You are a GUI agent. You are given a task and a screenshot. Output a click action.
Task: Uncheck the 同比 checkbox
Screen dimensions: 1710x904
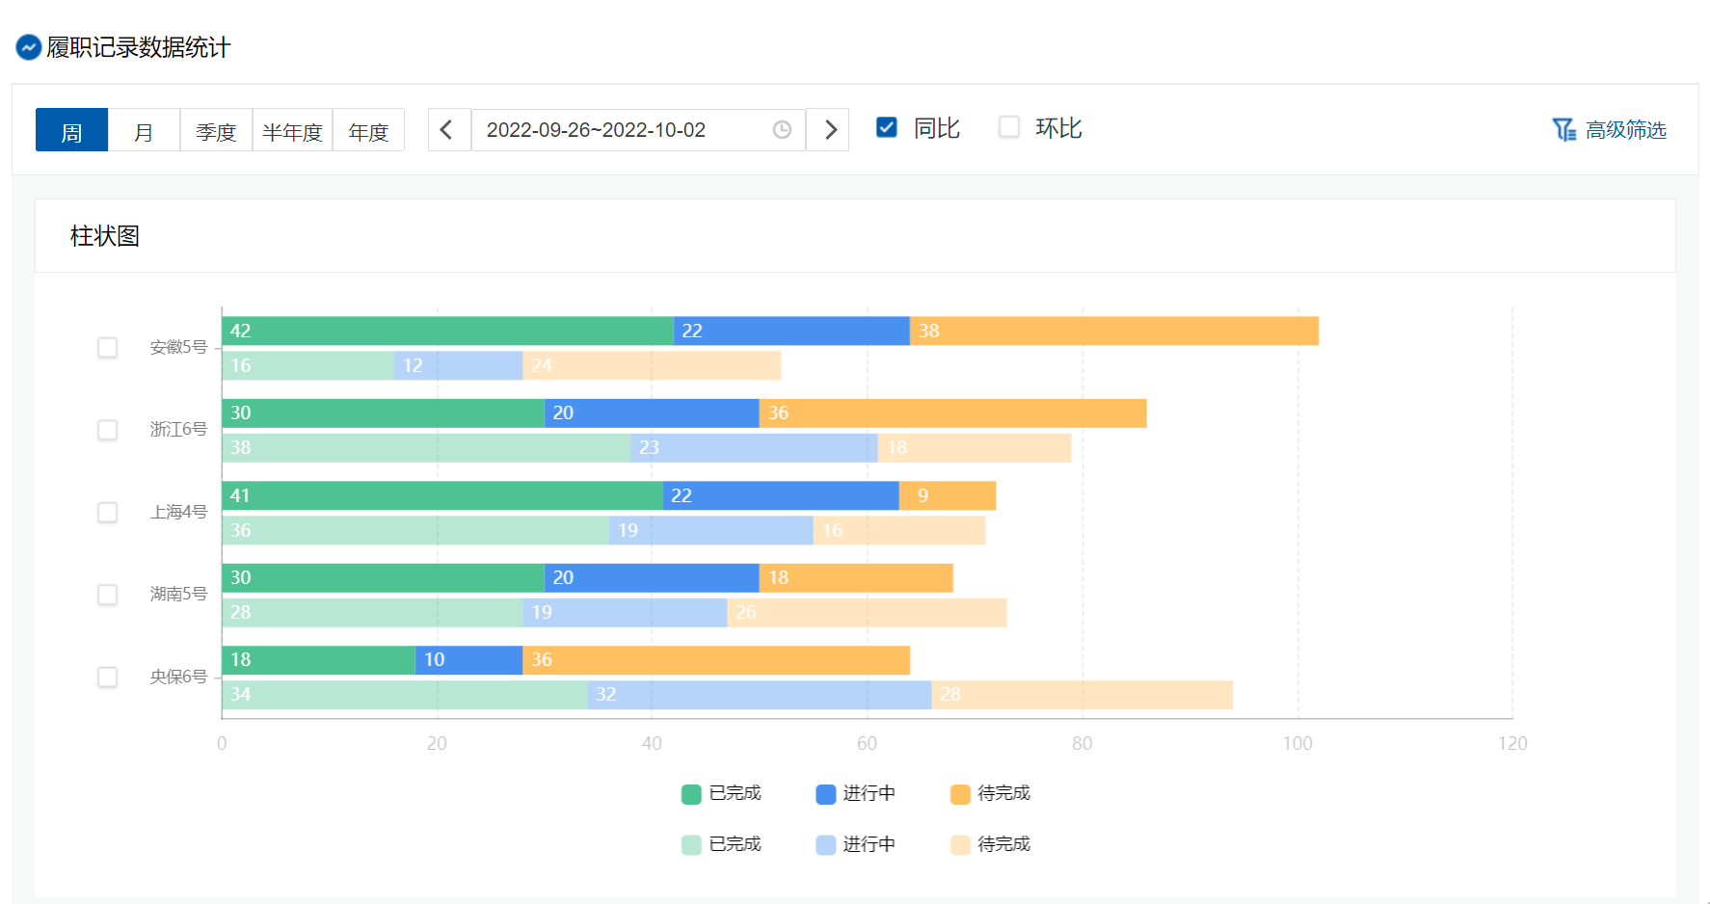tap(887, 127)
